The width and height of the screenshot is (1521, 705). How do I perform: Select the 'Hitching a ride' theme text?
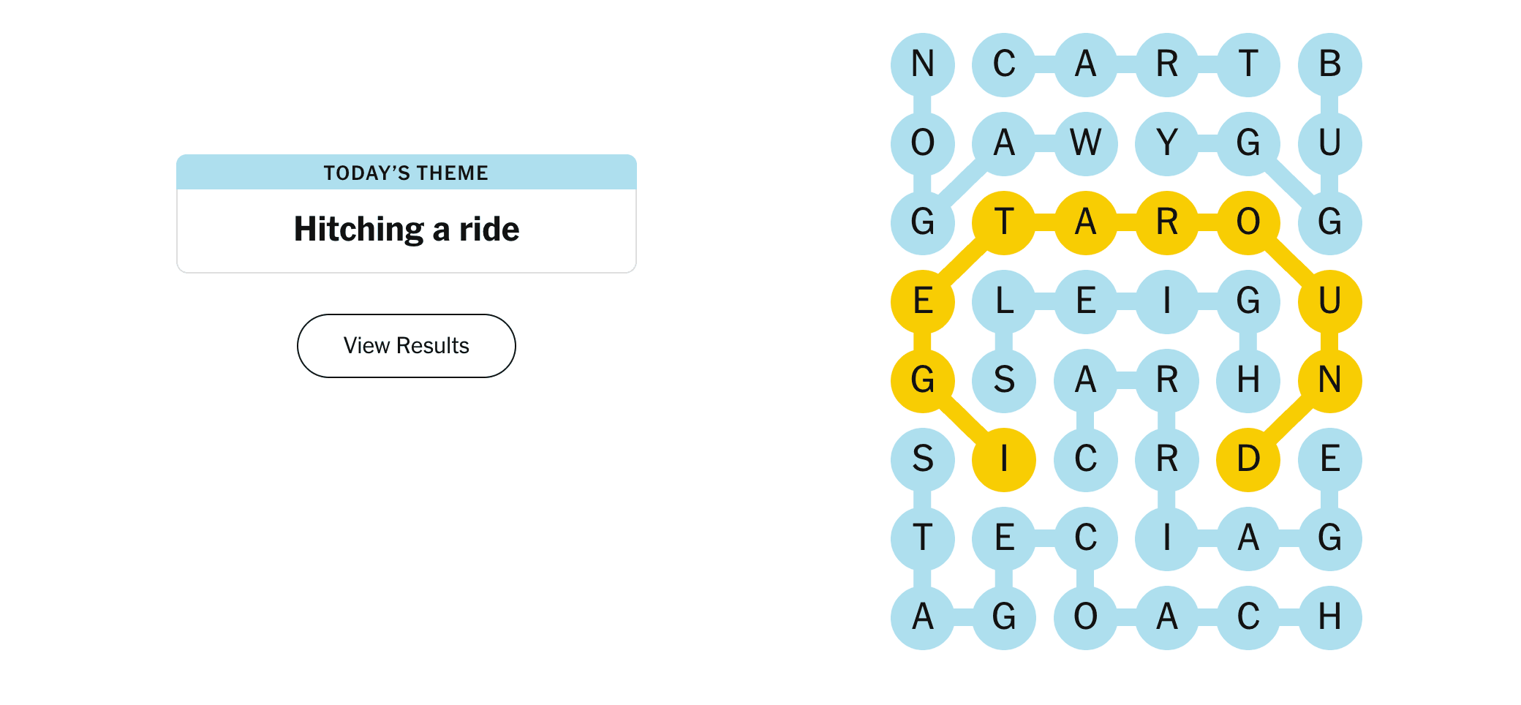(407, 229)
